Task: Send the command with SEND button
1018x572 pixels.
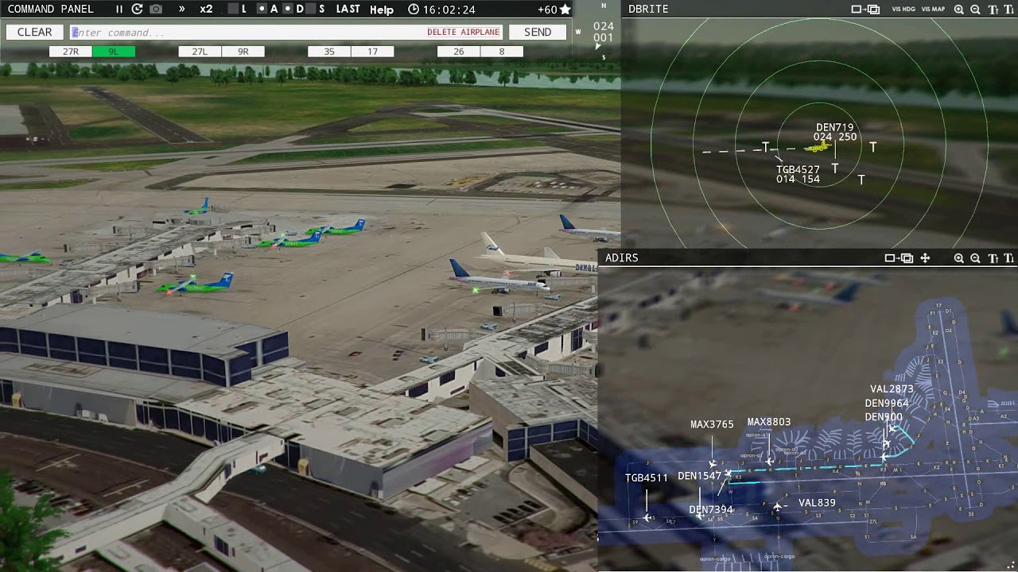Action: pos(538,33)
